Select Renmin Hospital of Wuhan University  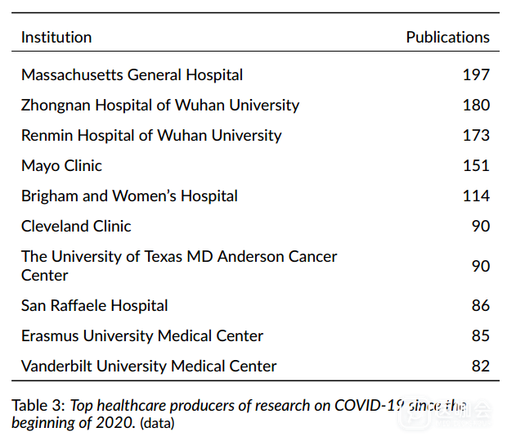[x=151, y=135]
